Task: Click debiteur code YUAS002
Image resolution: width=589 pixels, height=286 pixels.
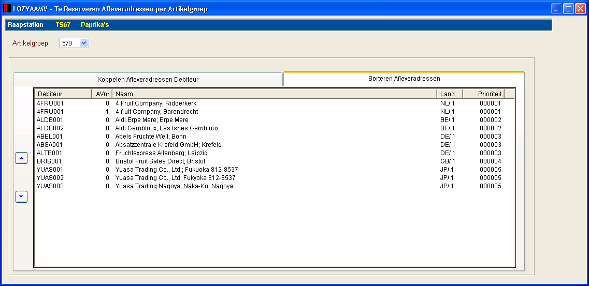Action: tap(50, 178)
